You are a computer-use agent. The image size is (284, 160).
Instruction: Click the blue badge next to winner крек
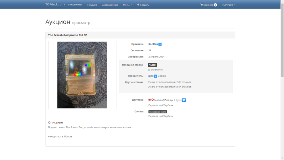156,76
